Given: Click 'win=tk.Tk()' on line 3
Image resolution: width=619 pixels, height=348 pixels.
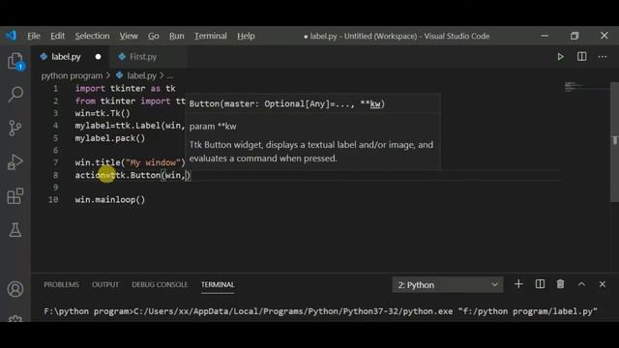Looking at the screenshot, I should pos(103,113).
